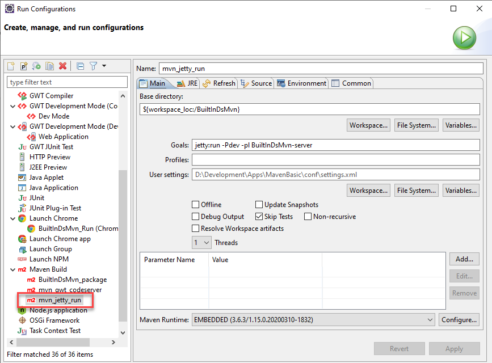The image size is (492, 363).
Task: Enable the Offline checkbox
Action: tap(196, 205)
